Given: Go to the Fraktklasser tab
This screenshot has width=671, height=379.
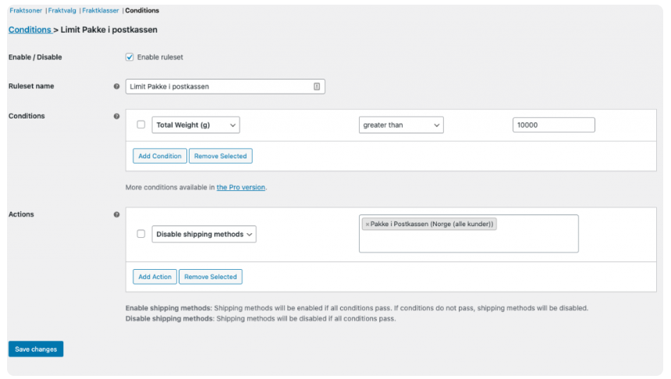Looking at the screenshot, I should coord(101,11).
